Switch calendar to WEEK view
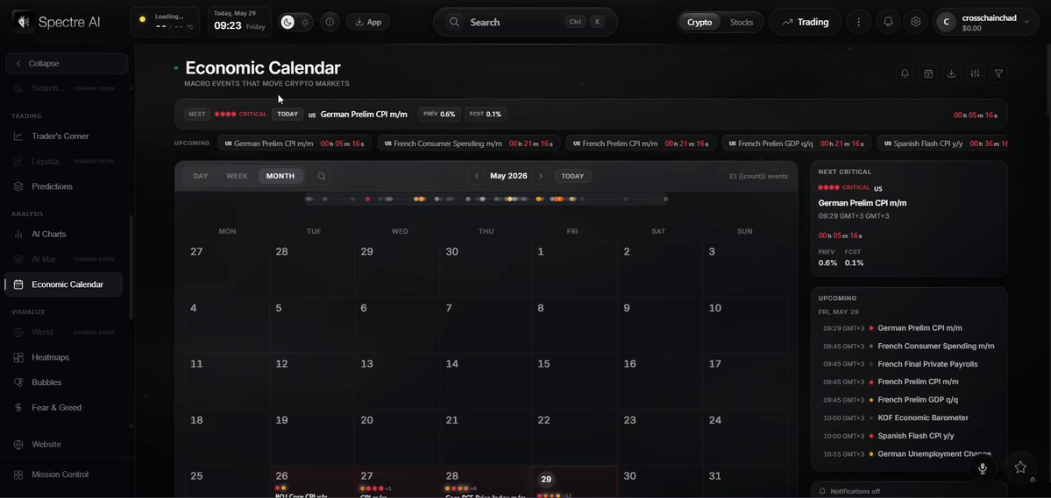This screenshot has width=1051, height=498. coord(238,176)
